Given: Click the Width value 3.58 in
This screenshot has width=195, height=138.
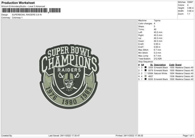Looking at the screenshot, I should click(x=190, y=11).
